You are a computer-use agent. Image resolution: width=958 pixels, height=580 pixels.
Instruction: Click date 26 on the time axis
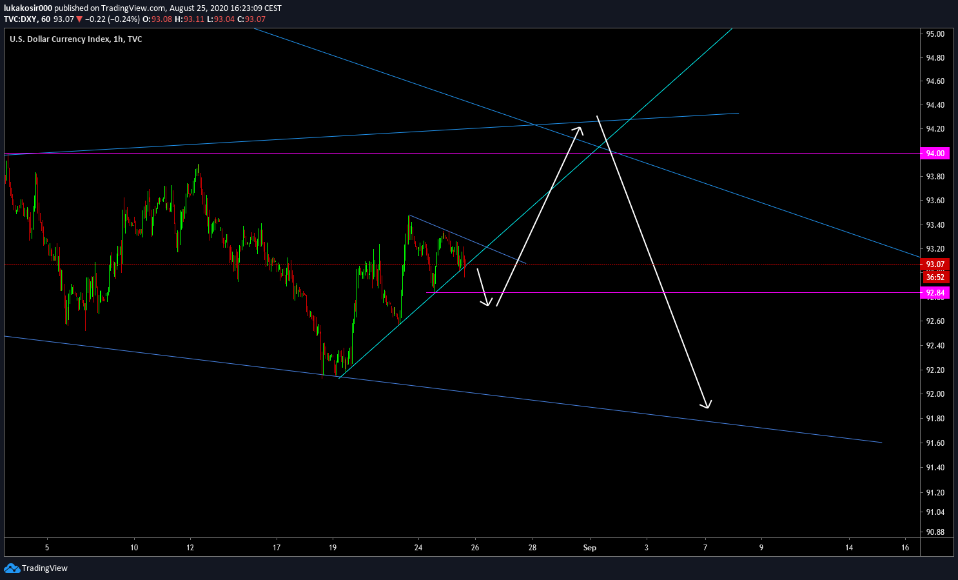pyautogui.click(x=475, y=548)
